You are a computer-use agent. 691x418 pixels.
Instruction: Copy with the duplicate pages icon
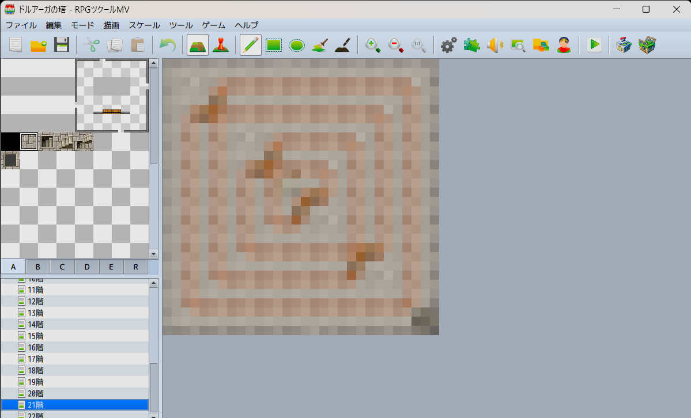(x=115, y=45)
